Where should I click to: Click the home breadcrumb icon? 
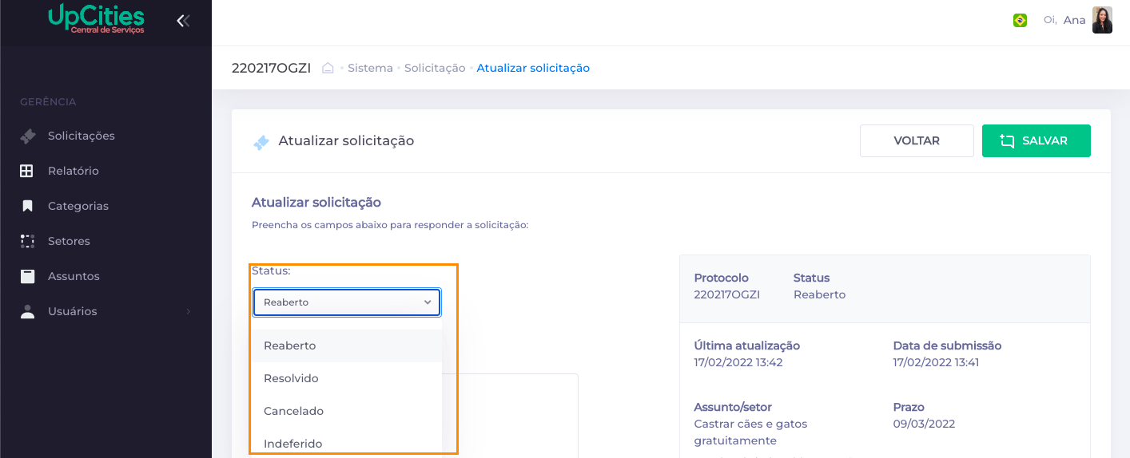(328, 68)
